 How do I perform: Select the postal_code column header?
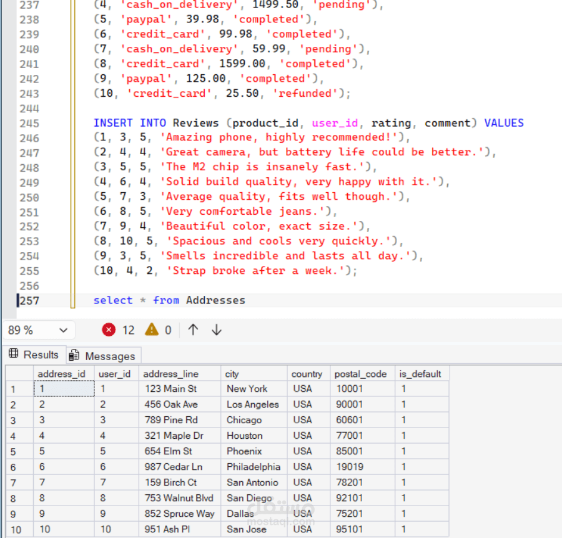click(362, 374)
